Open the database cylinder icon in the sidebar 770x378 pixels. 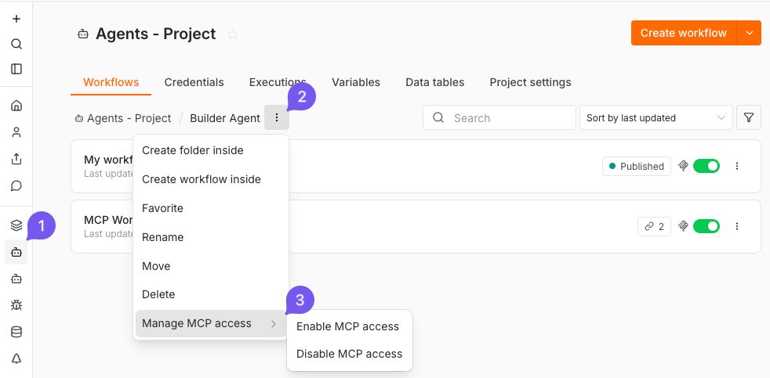pos(16,332)
